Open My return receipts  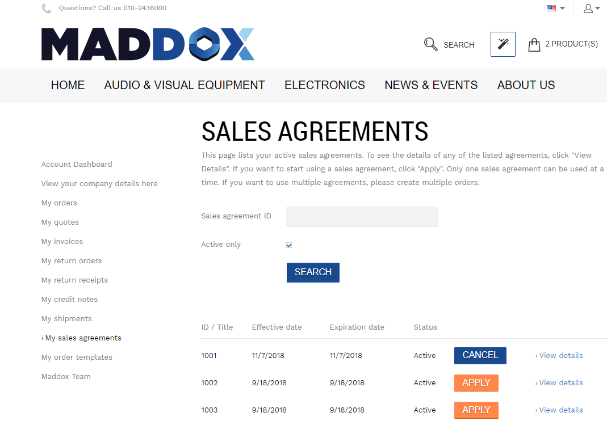(75, 280)
